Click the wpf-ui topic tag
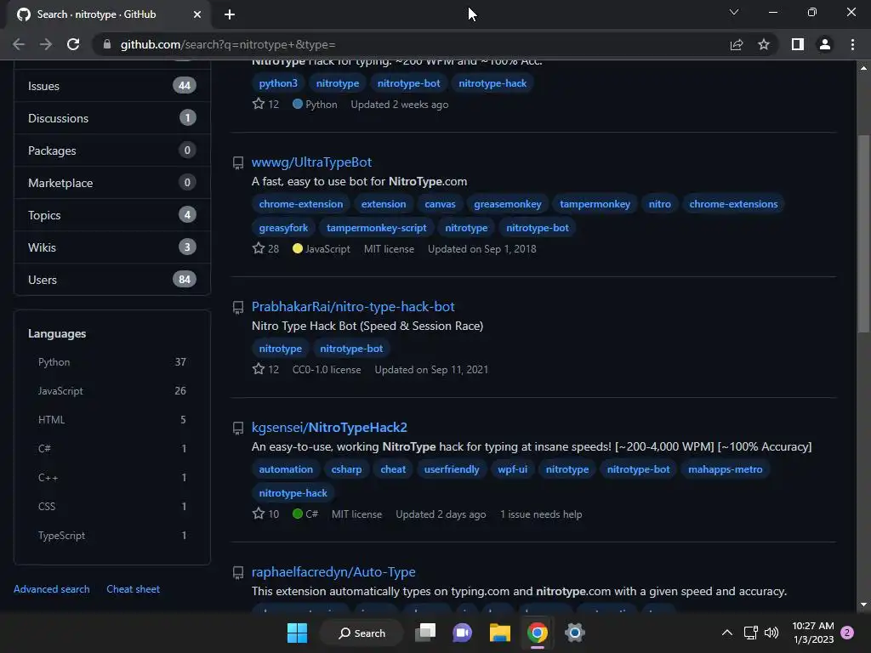This screenshot has height=653, width=871. [x=512, y=469]
